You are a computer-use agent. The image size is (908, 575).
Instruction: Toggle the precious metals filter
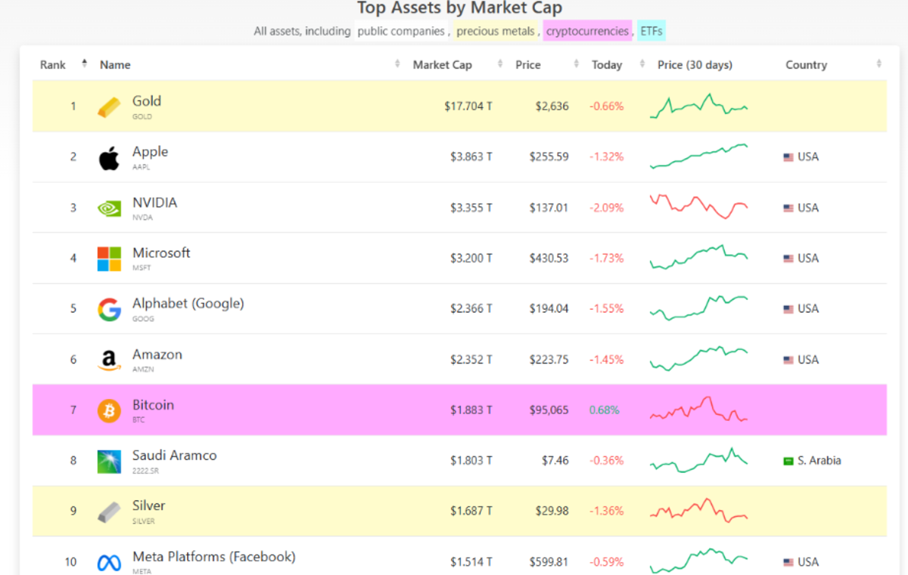pos(495,31)
